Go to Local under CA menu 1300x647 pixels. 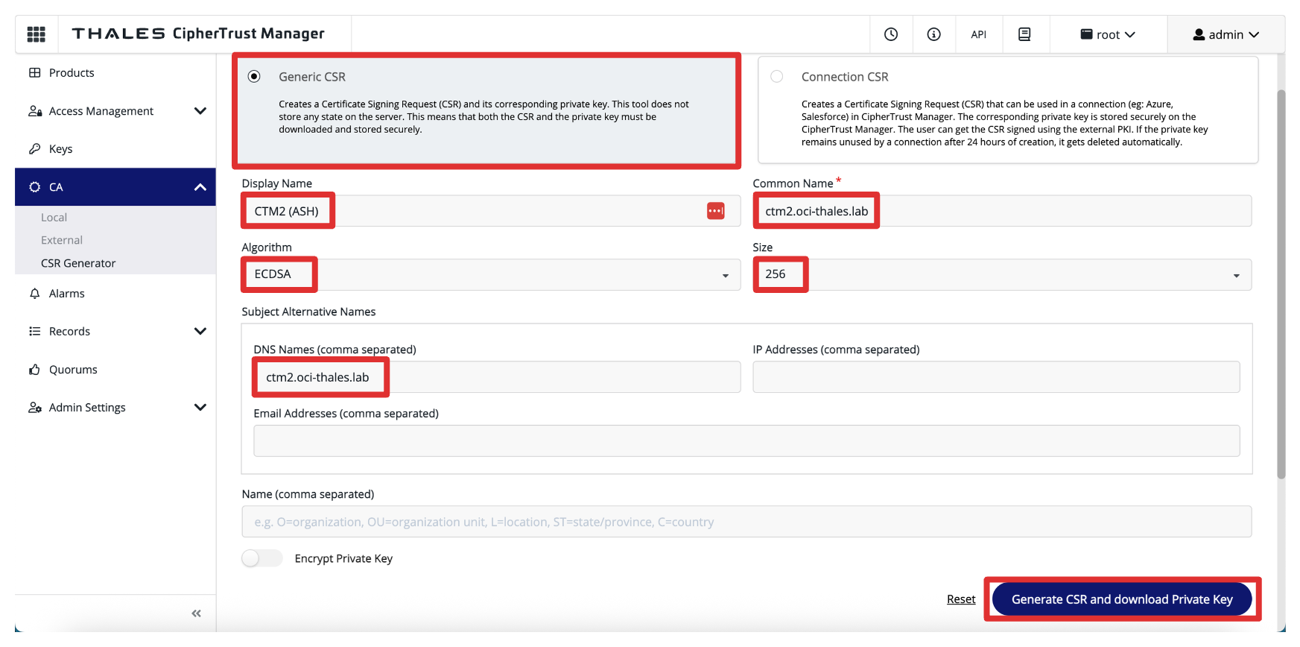pos(54,218)
